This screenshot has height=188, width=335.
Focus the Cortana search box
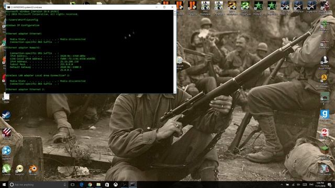pyautogui.click(x=38, y=184)
